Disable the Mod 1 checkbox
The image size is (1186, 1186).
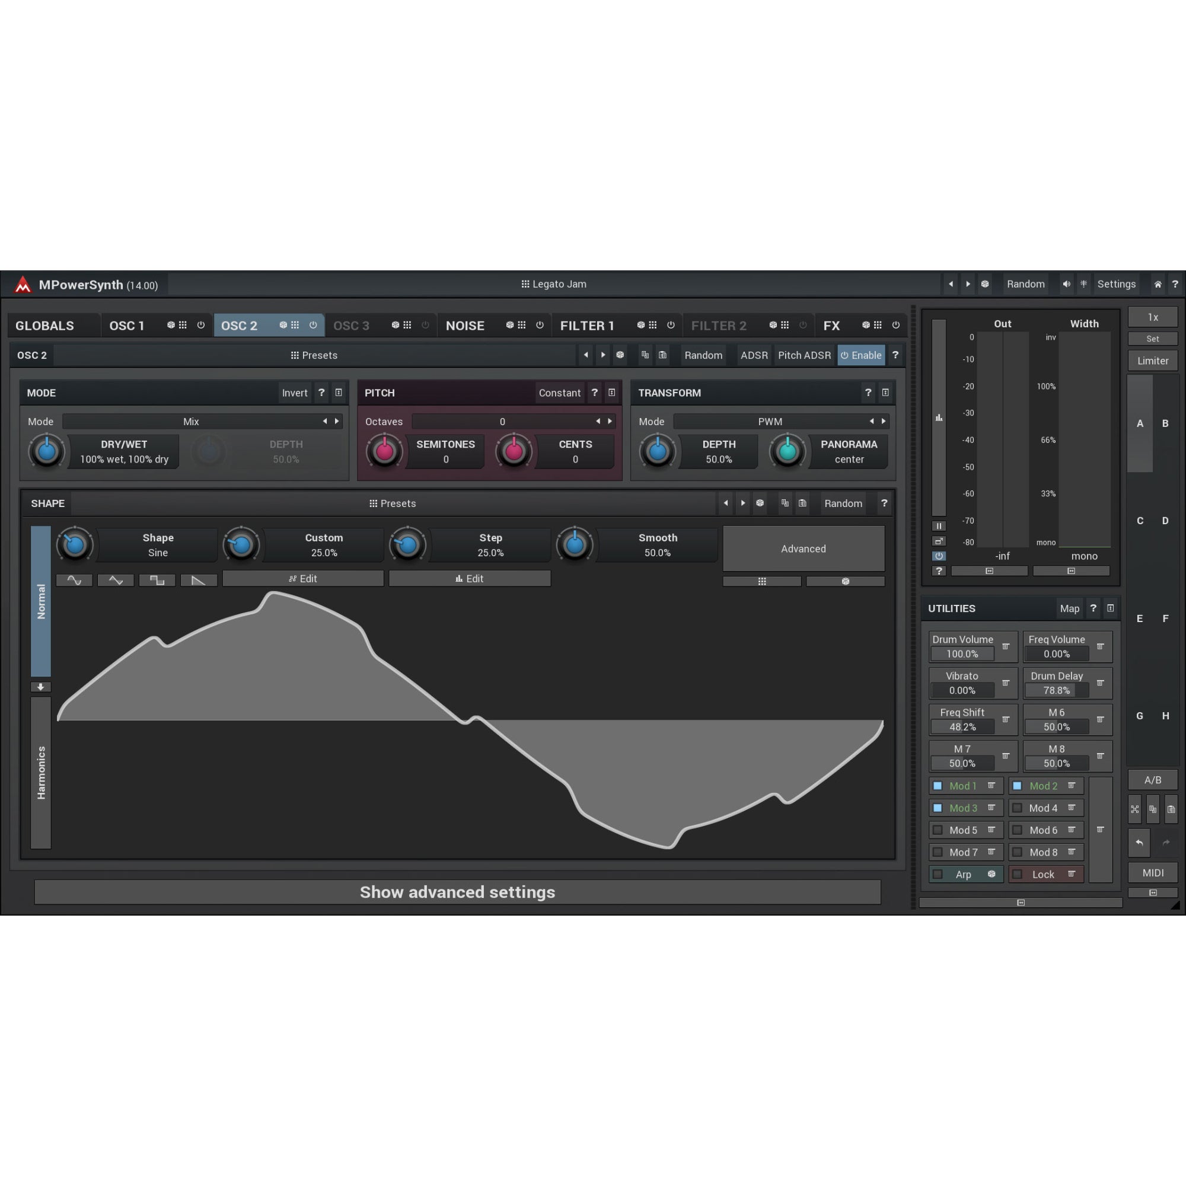click(938, 786)
